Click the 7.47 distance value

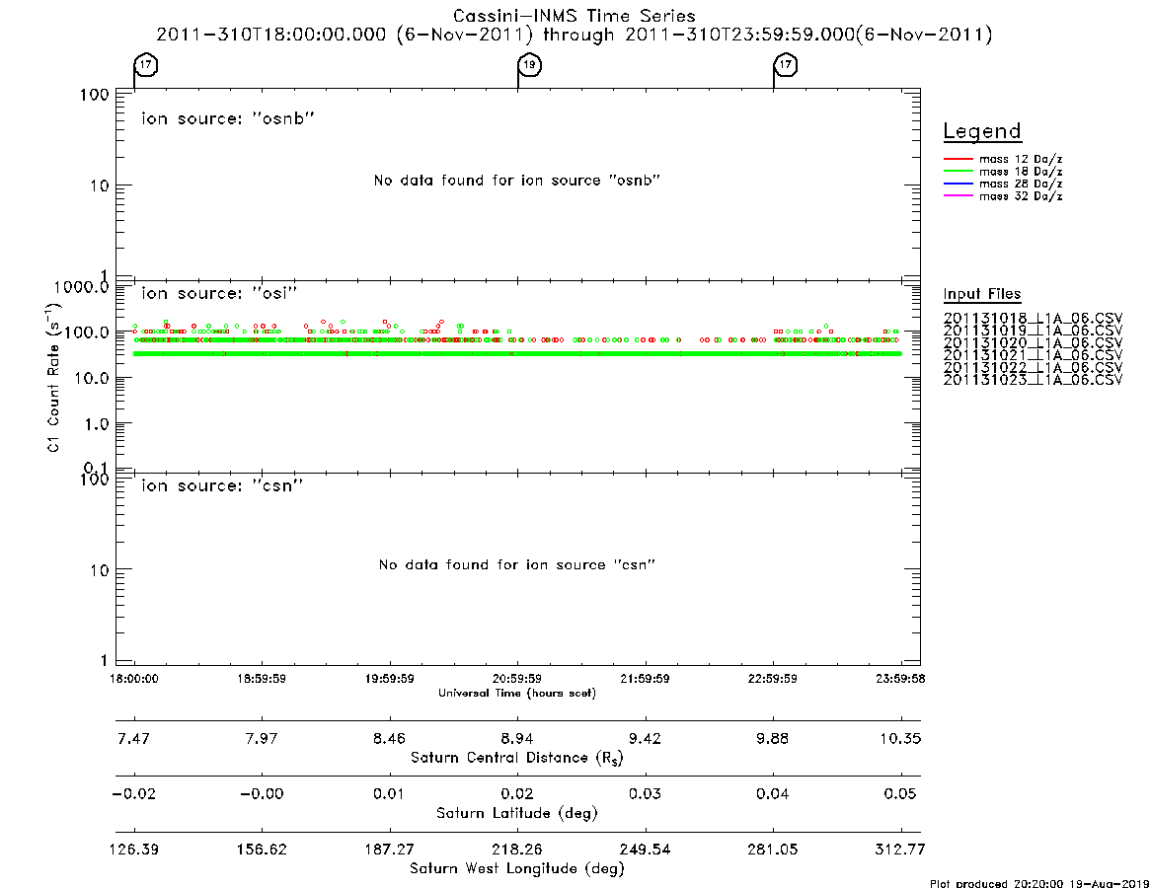[x=134, y=738]
